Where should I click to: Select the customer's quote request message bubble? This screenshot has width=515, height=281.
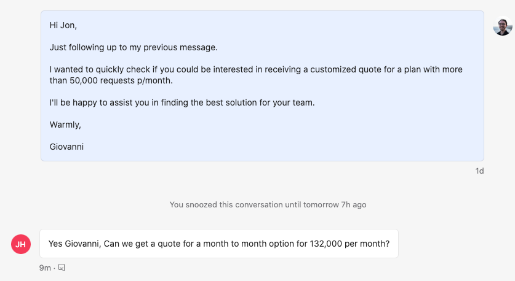click(x=219, y=244)
